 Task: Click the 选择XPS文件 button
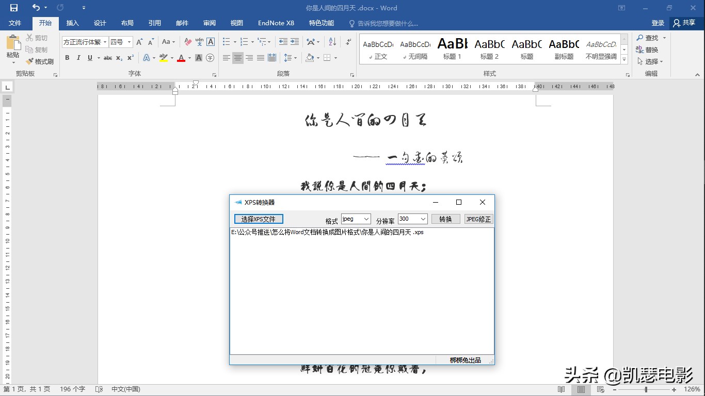259,219
